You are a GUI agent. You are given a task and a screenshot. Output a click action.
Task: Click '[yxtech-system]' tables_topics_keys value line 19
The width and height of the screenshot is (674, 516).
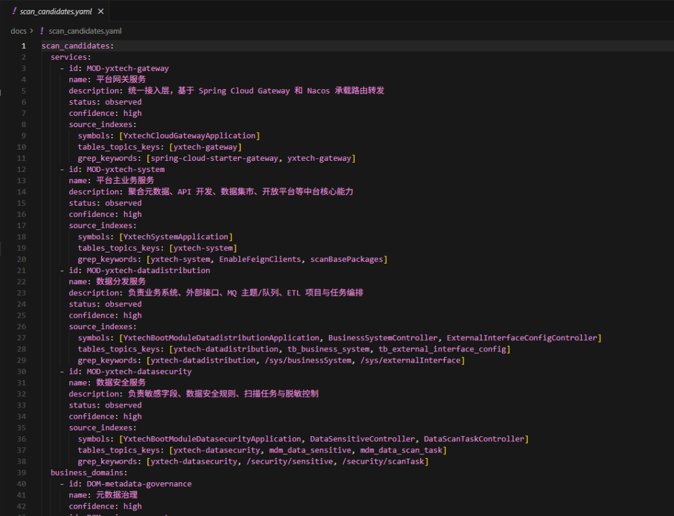(203, 248)
